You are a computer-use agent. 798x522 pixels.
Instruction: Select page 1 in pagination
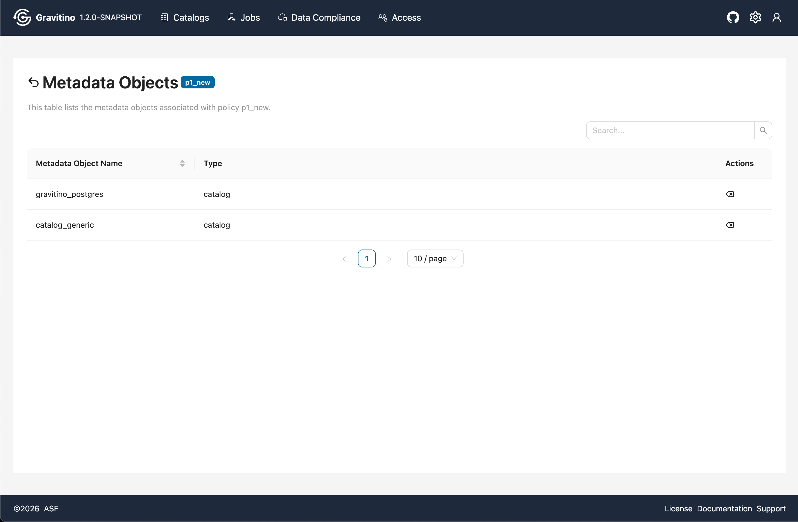pyautogui.click(x=367, y=258)
